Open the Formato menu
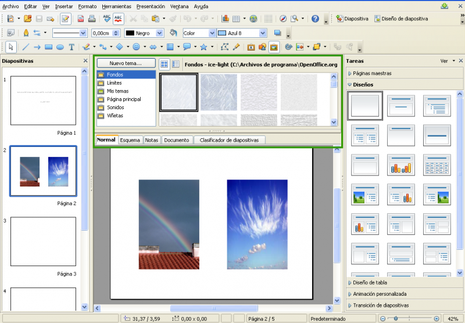 87,6
